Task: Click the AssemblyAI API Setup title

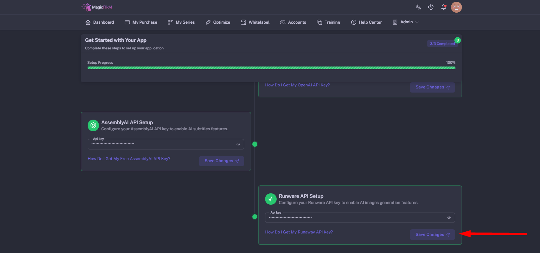Action: click(x=127, y=122)
